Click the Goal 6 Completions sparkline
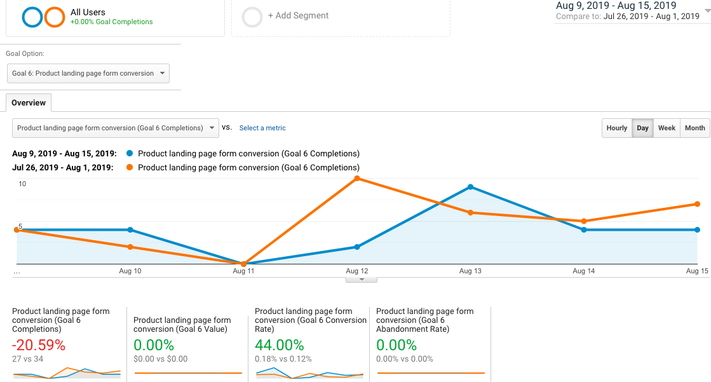 [67, 372]
